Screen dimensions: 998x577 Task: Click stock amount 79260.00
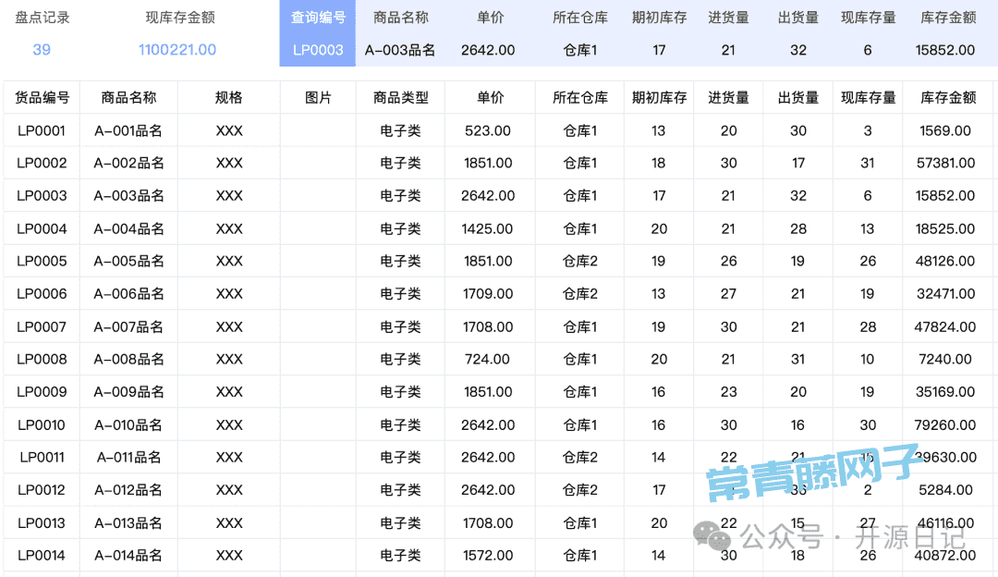coord(945,424)
